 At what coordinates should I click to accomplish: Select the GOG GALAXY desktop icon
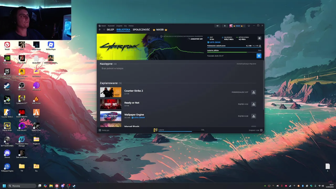22,127
